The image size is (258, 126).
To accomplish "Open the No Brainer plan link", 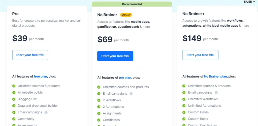I will pyautogui.click(x=215, y=76).
